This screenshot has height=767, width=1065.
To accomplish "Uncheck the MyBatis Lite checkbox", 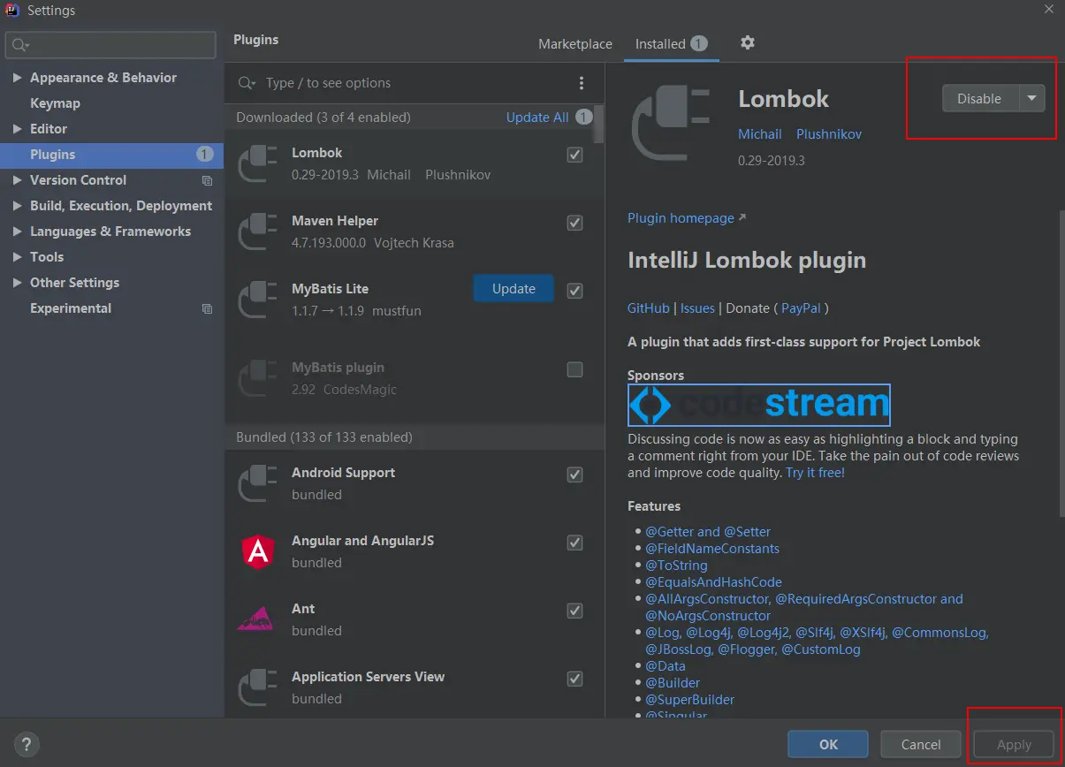I will [x=574, y=291].
